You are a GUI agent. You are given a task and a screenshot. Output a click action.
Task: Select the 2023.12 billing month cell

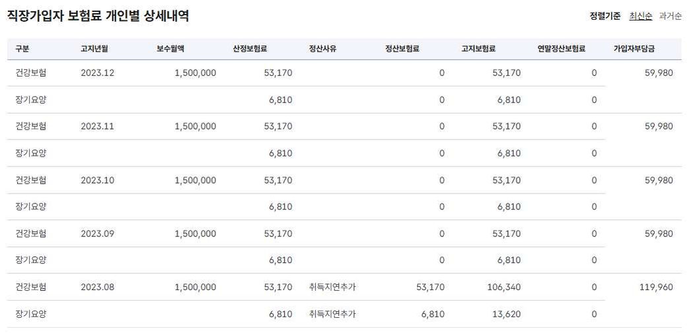(98, 73)
